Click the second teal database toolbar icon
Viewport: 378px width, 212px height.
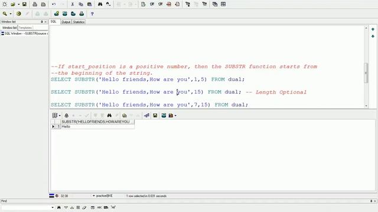[65, 14]
